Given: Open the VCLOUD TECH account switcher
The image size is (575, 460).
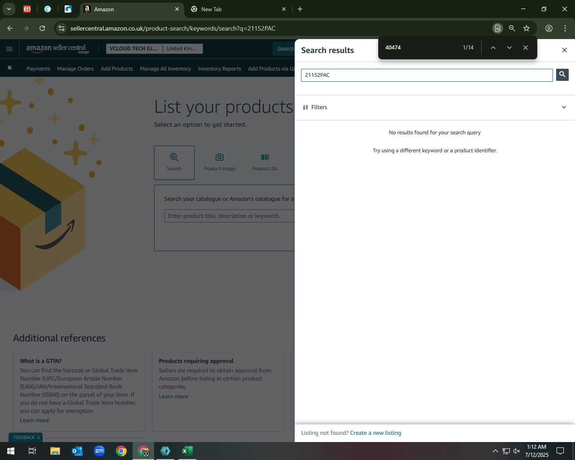Looking at the screenshot, I should coord(154,49).
